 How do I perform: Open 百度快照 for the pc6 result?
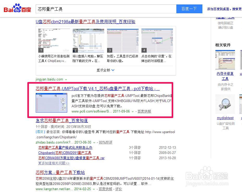pyautogui.click(x=144, y=112)
